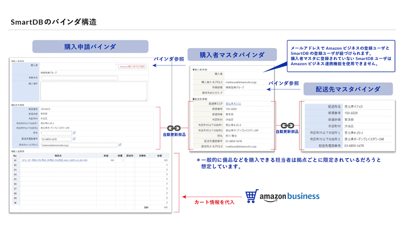Click 都道府県 value 東京都 in purchase form

click(x=44, y=114)
